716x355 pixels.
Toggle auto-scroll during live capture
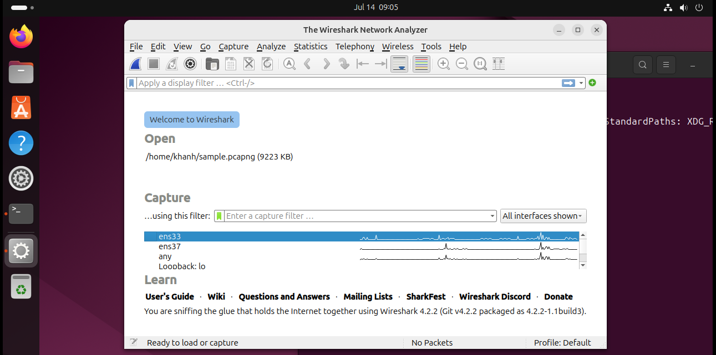(x=399, y=64)
